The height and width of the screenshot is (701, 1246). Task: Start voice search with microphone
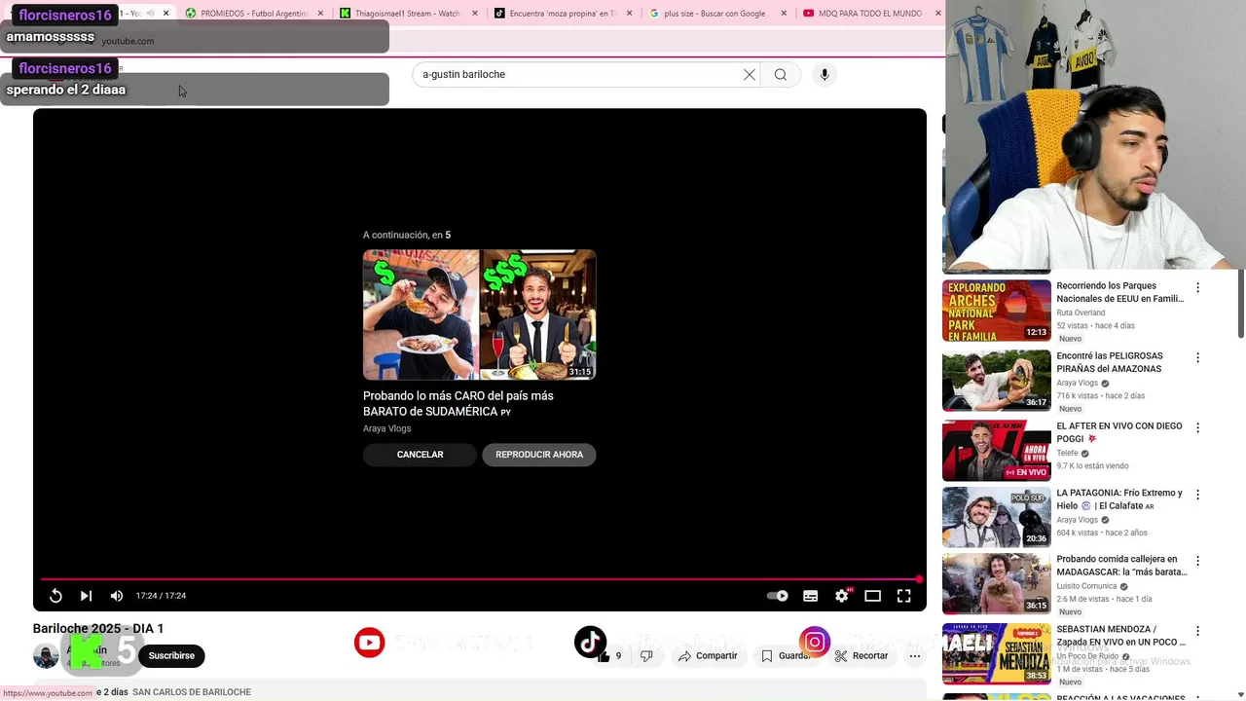[x=825, y=75]
